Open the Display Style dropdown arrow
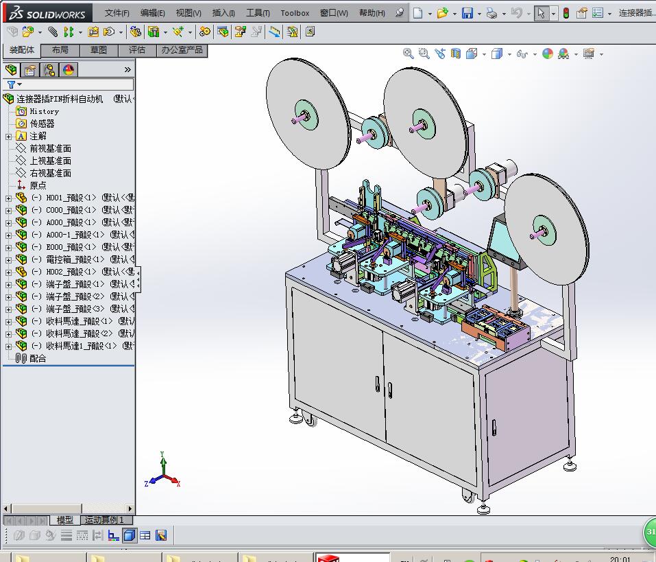The width and height of the screenshot is (656, 562). pos(509,54)
